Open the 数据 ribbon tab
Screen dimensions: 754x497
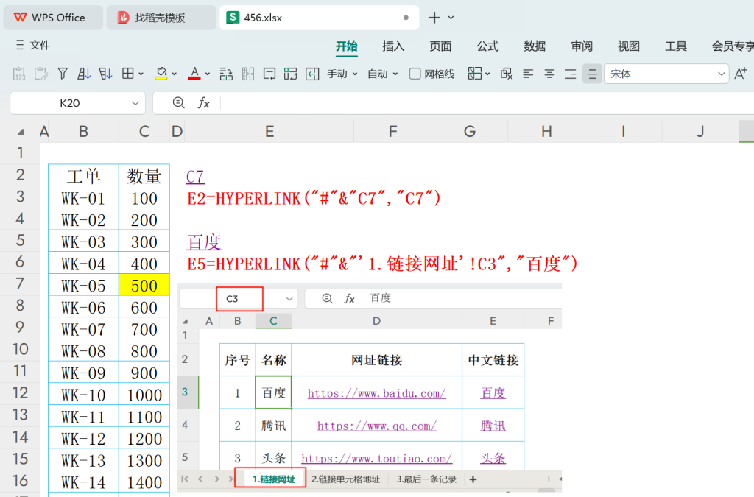coord(535,46)
